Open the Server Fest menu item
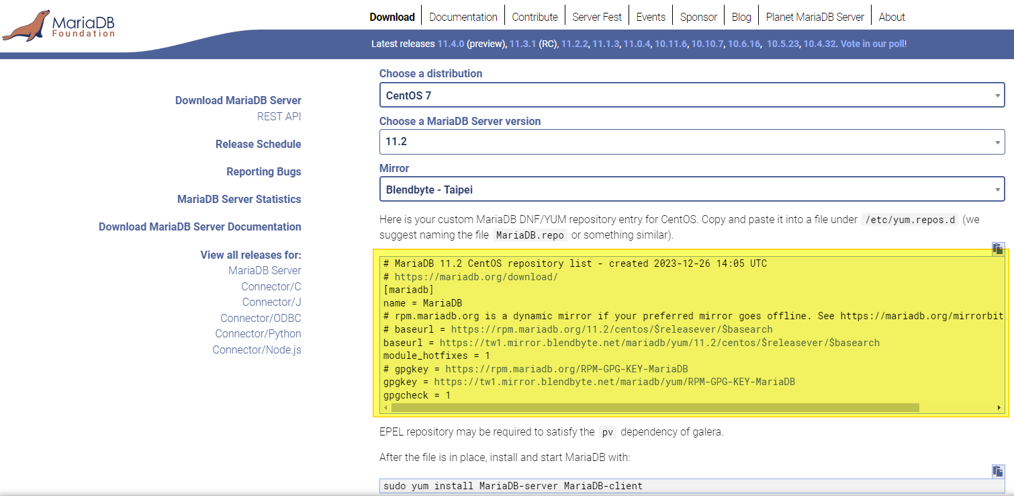 tap(597, 17)
